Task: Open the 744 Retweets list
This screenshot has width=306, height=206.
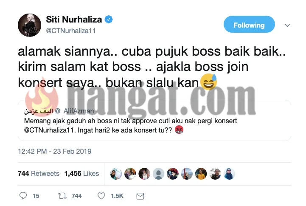Action: pos(39,173)
